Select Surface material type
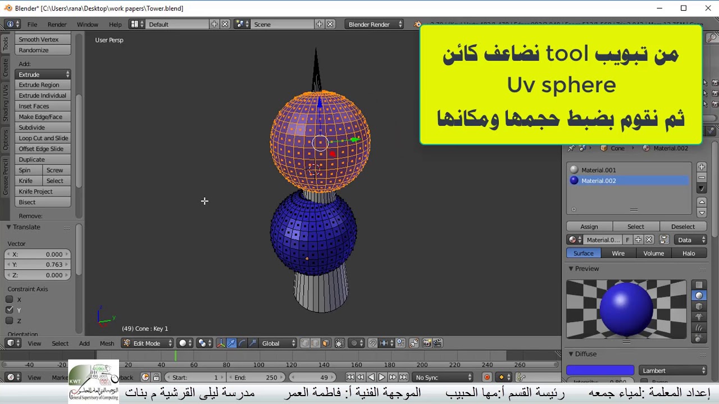The height and width of the screenshot is (404, 719). pos(583,253)
